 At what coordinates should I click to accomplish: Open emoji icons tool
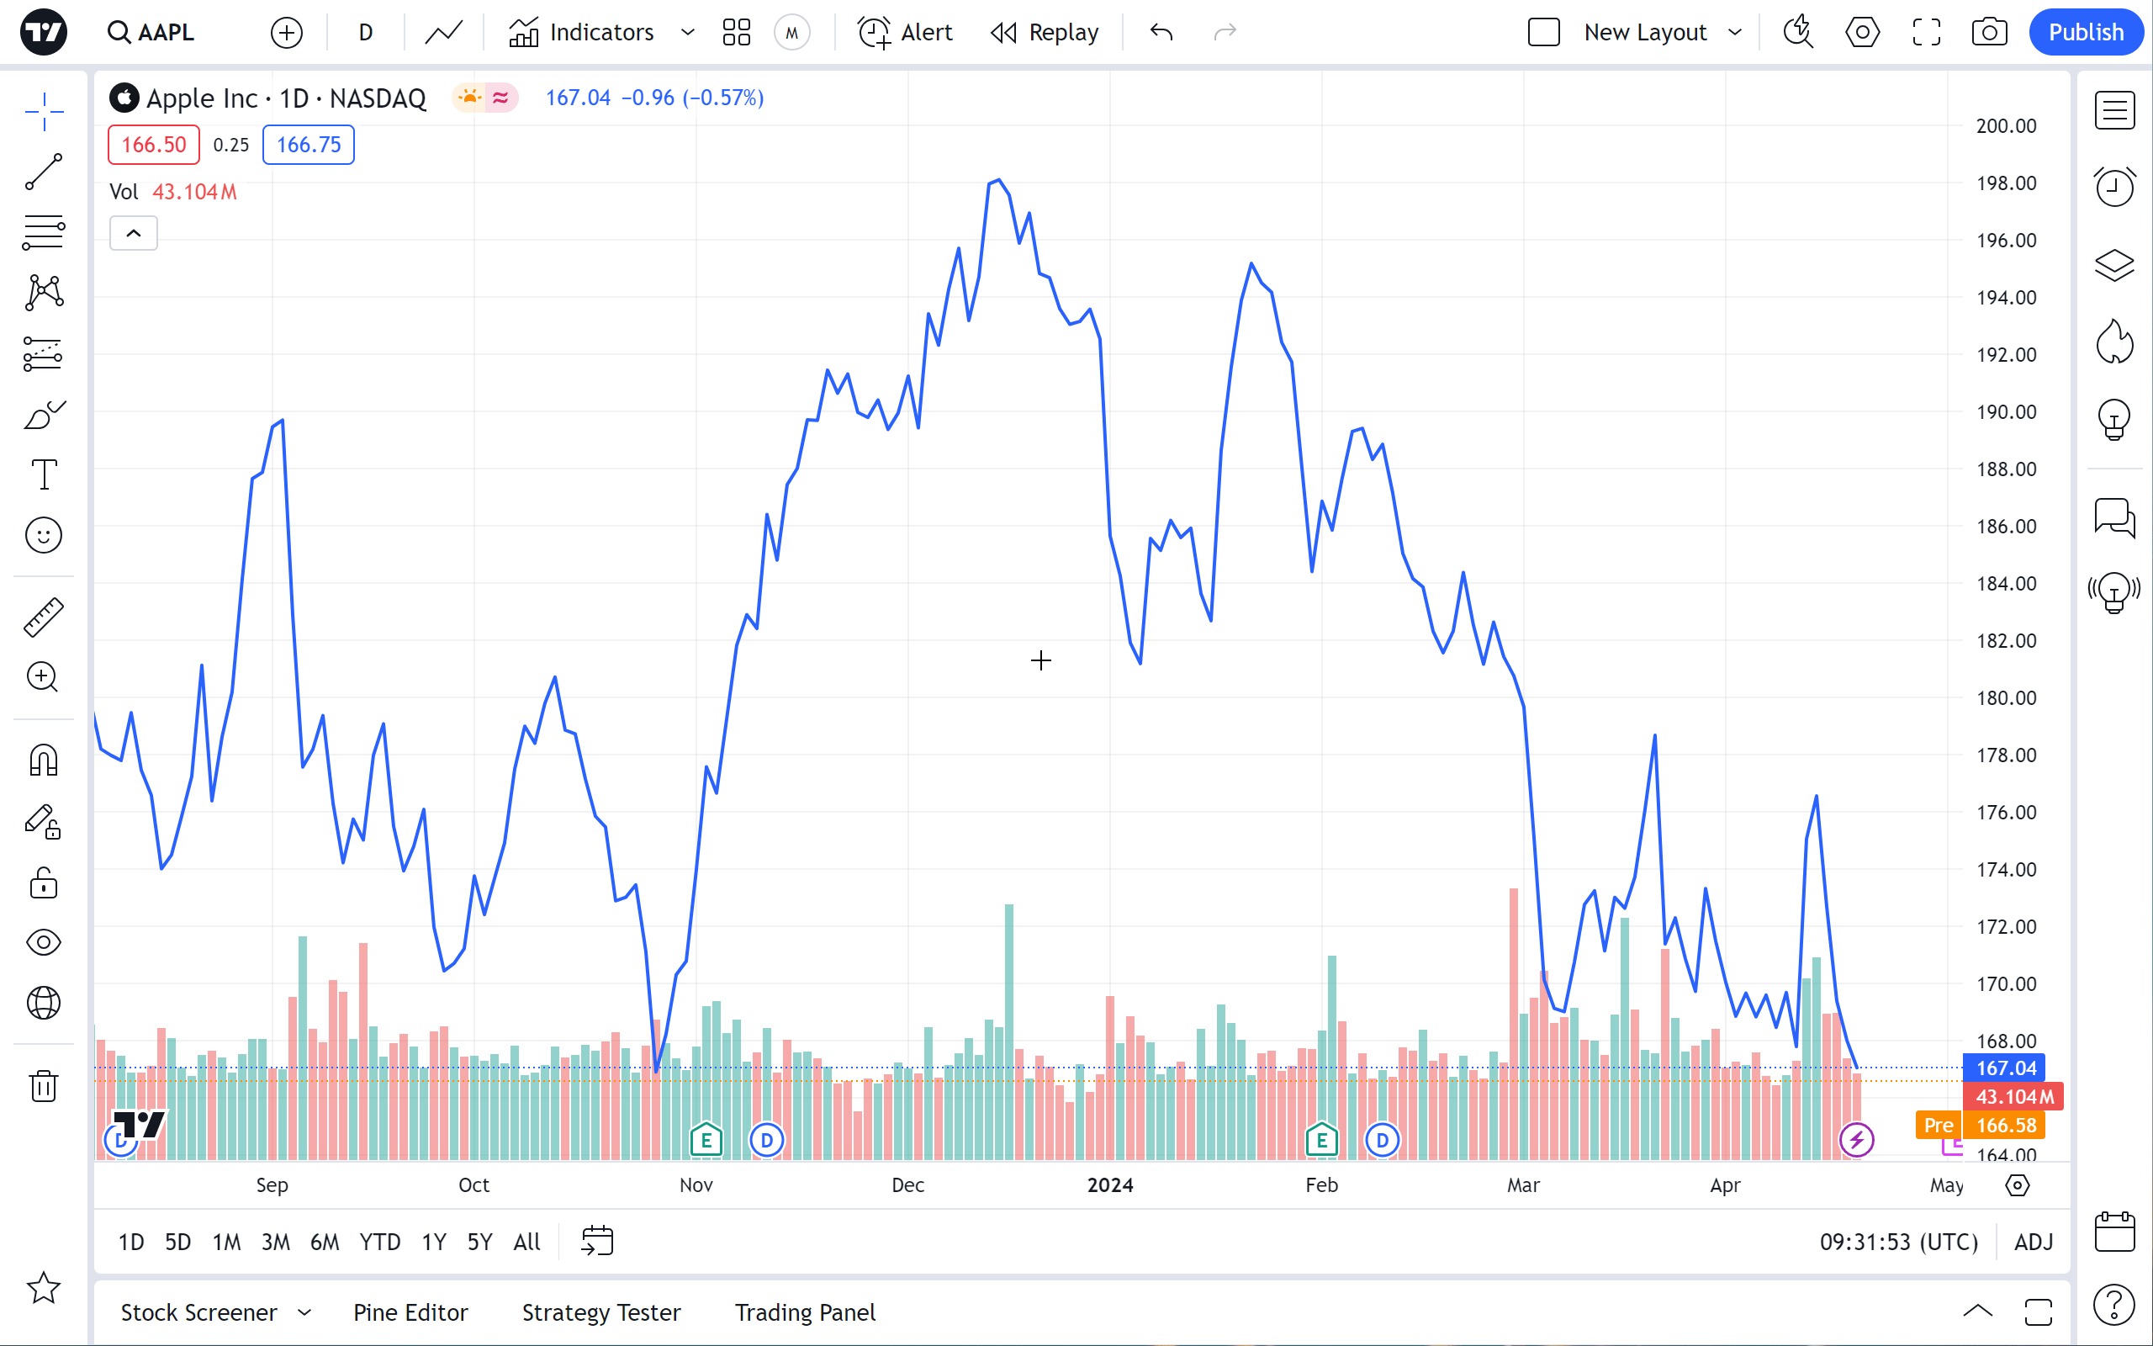point(44,535)
